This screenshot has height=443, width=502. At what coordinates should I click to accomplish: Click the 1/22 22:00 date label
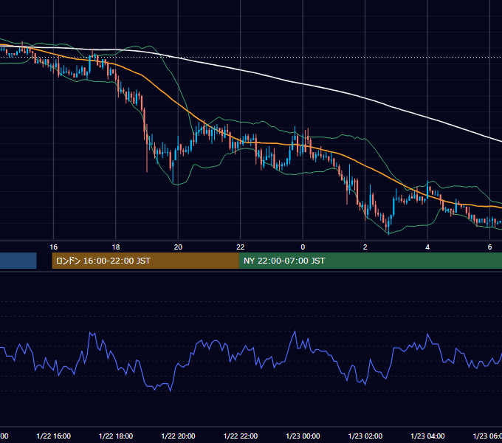tap(241, 436)
